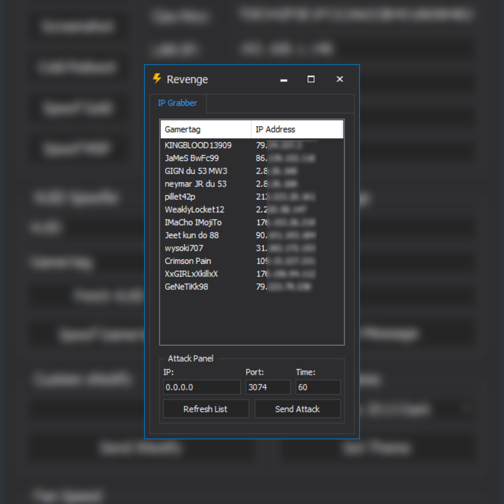
Task: Click the Refresh List button
Action: point(205,409)
